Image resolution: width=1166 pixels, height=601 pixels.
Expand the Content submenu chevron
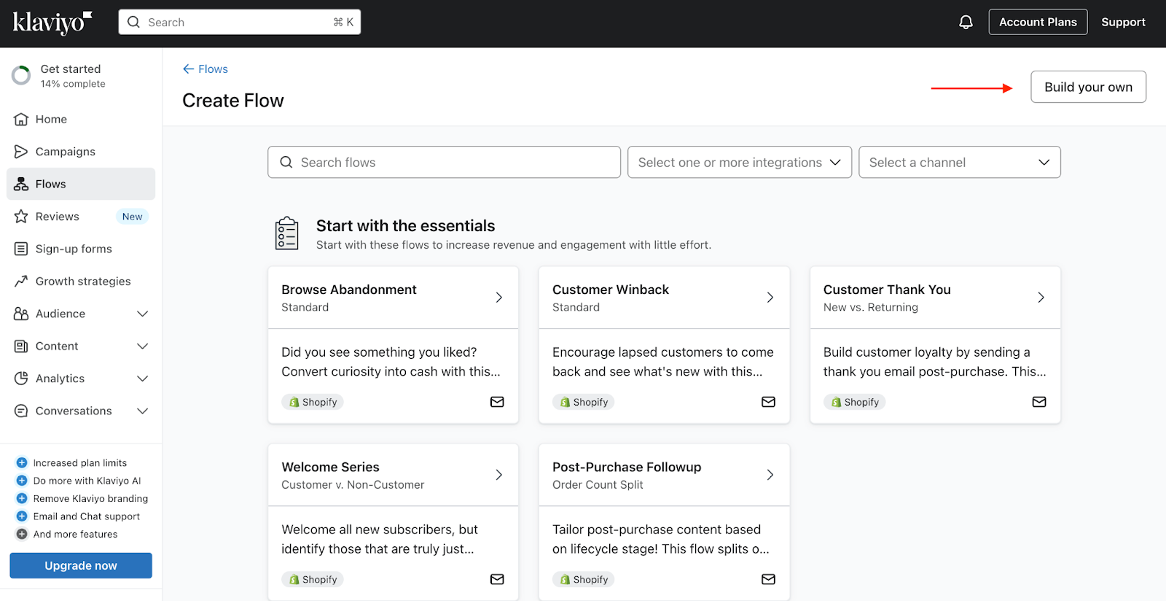[x=143, y=346]
